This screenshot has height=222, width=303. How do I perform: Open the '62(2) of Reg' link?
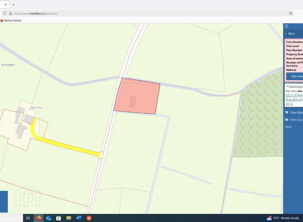tap(294, 95)
